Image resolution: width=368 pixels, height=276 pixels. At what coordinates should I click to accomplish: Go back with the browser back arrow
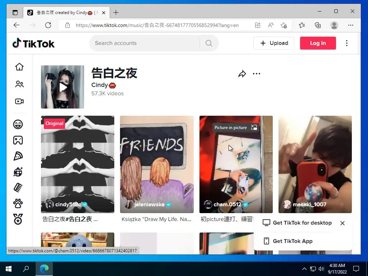click(17, 25)
